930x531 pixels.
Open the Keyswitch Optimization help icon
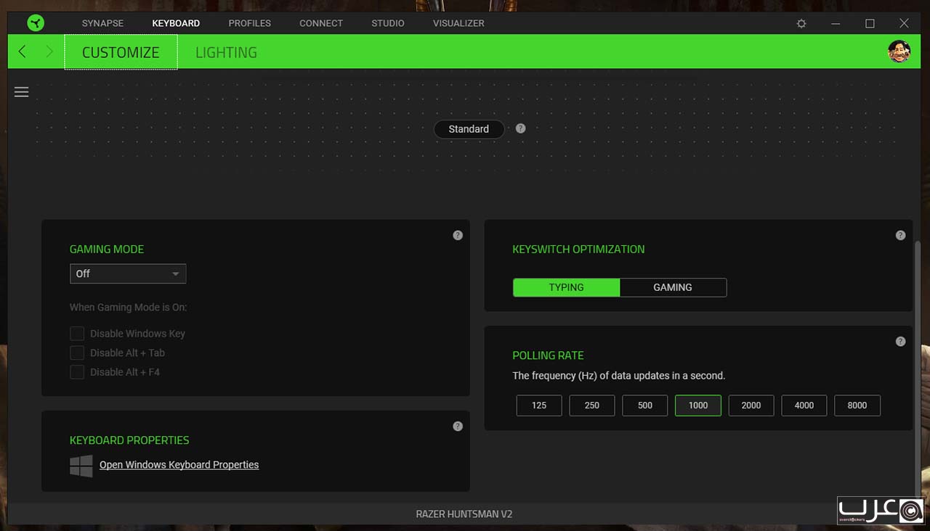click(900, 235)
